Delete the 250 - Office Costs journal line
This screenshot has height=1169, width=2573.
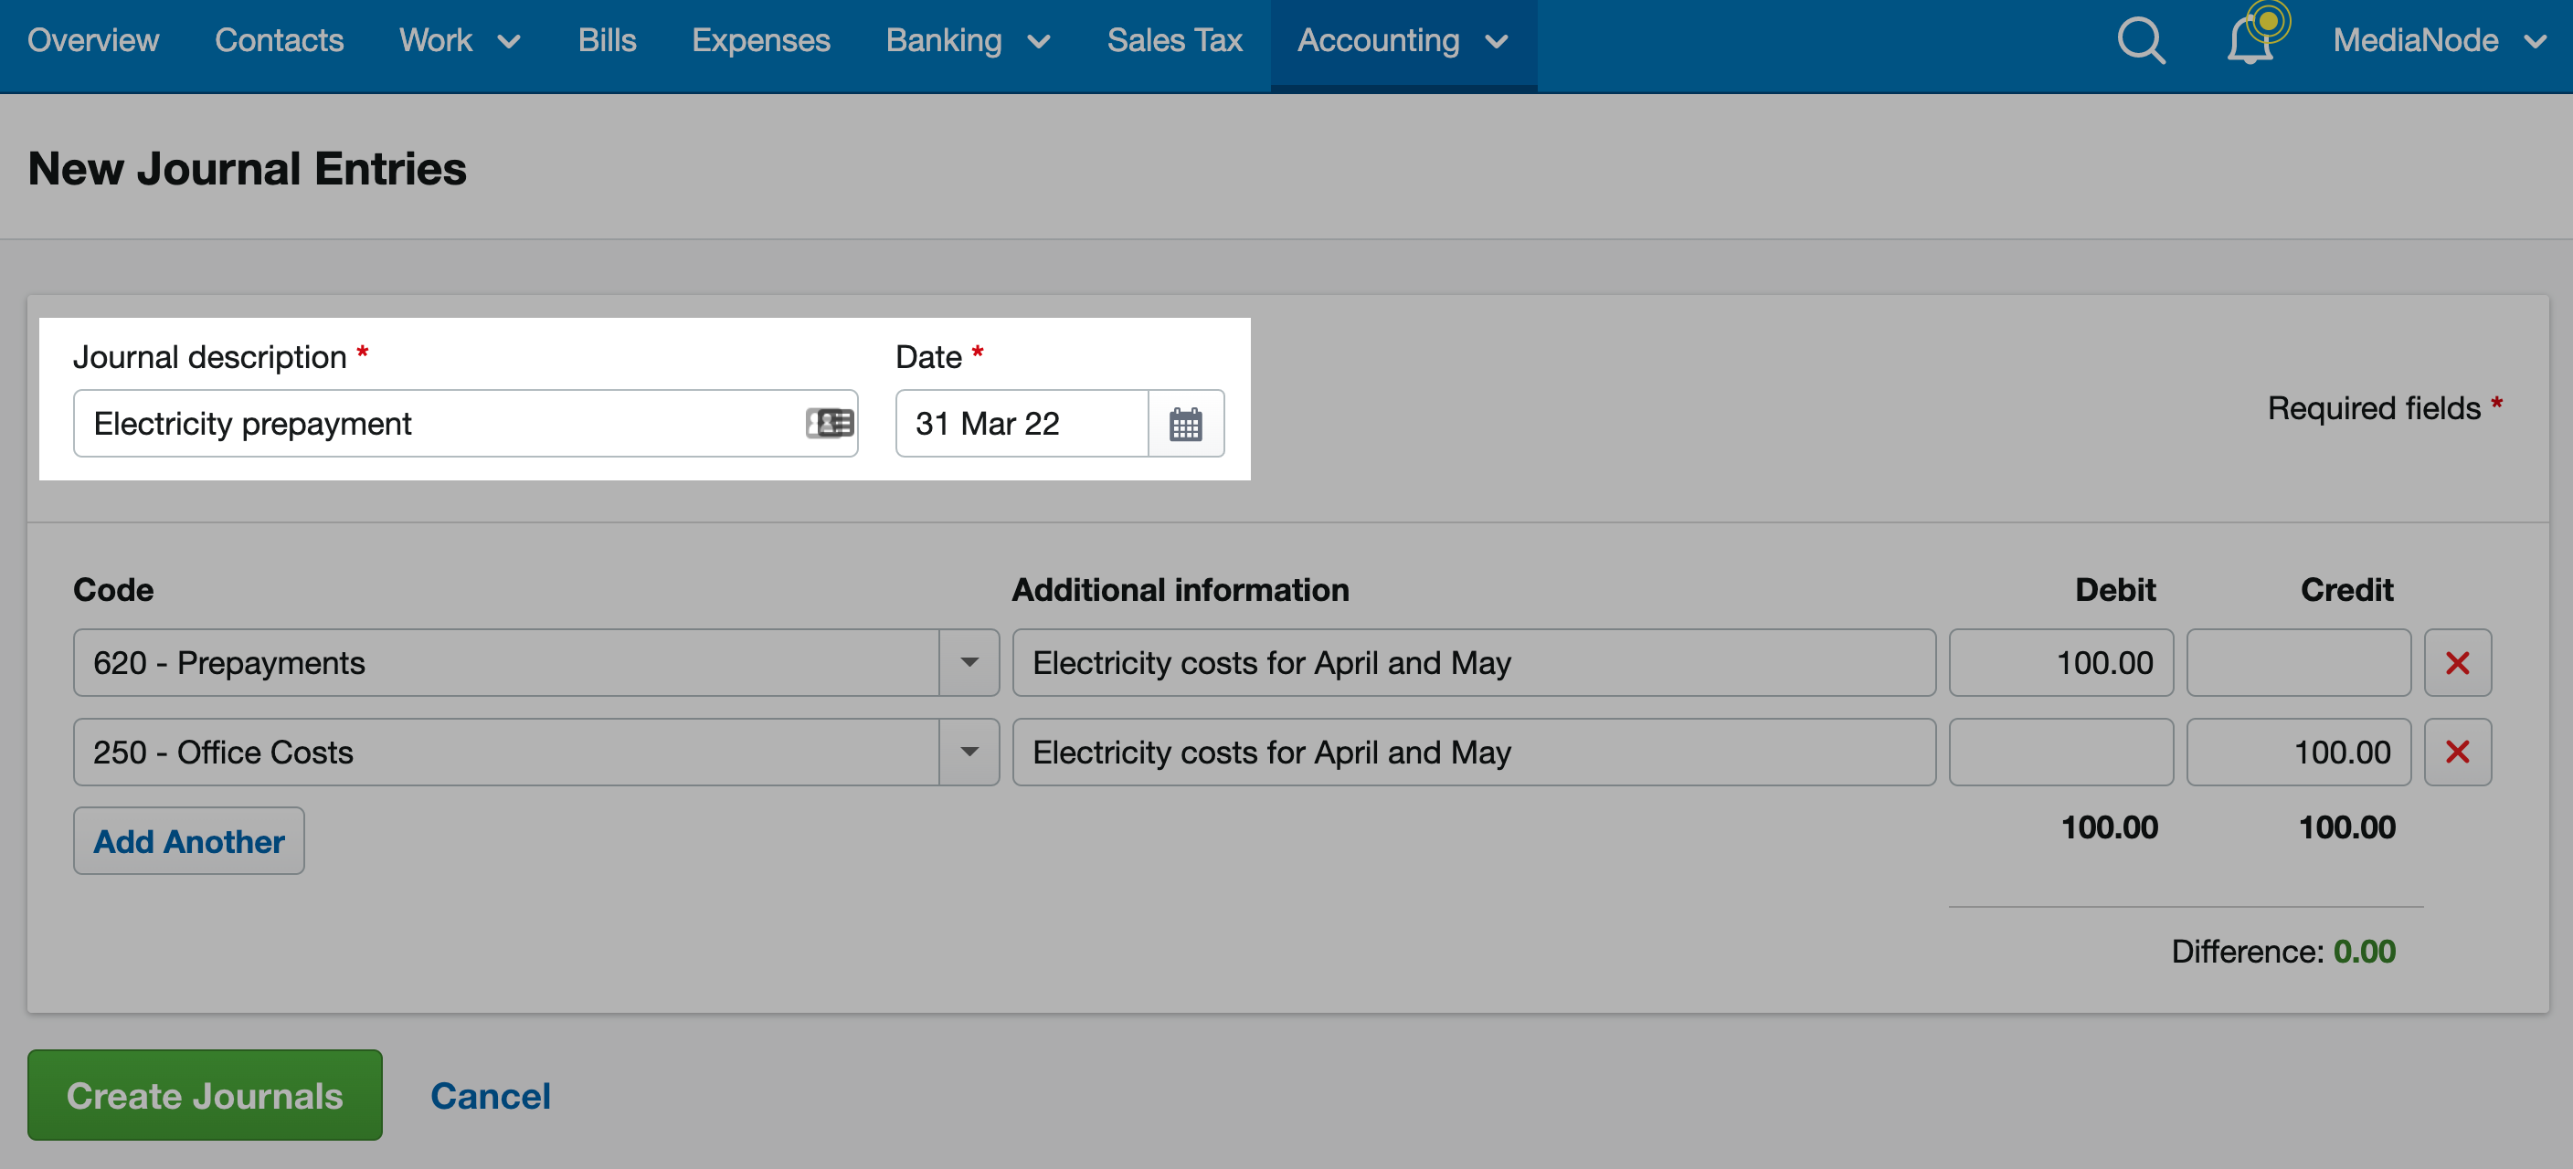click(x=2457, y=752)
